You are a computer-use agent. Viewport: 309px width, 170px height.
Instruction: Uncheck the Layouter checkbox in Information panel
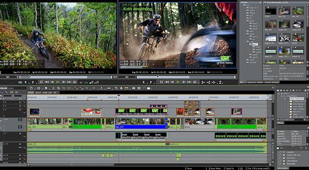(280, 152)
